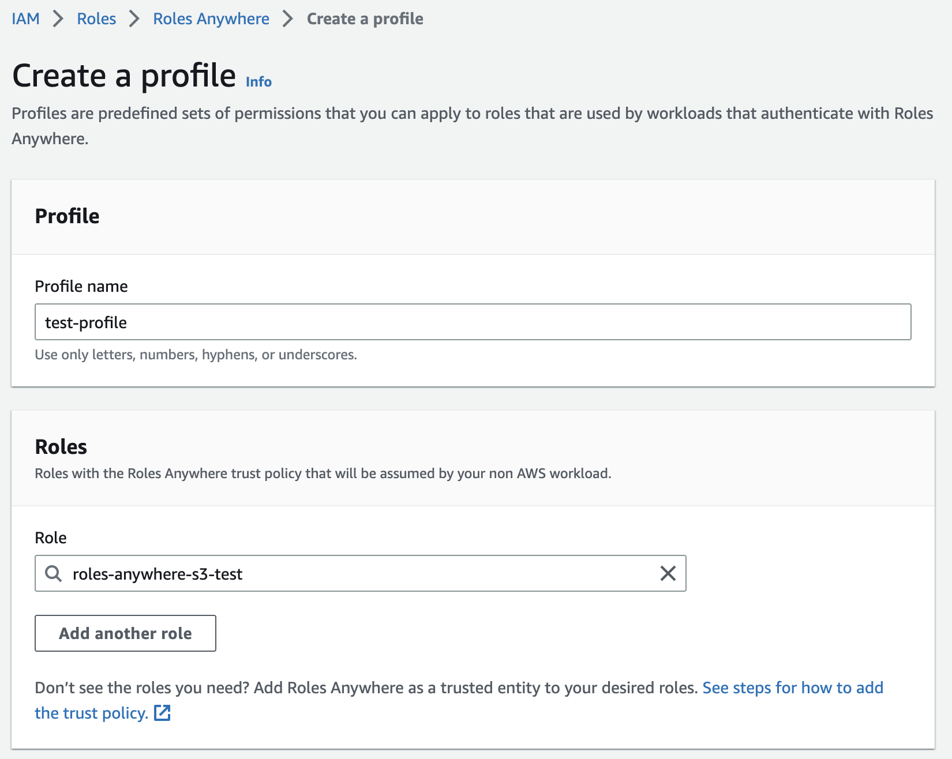Click the magnifier icon in the Role field
The image size is (952, 759).
click(54, 573)
